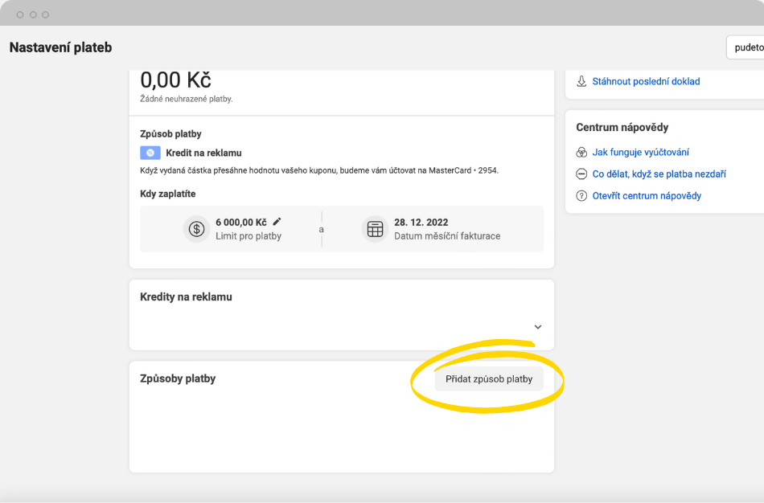Open the Stáhnout poslední doklad link
Screen dimensions: 764x503
point(646,81)
